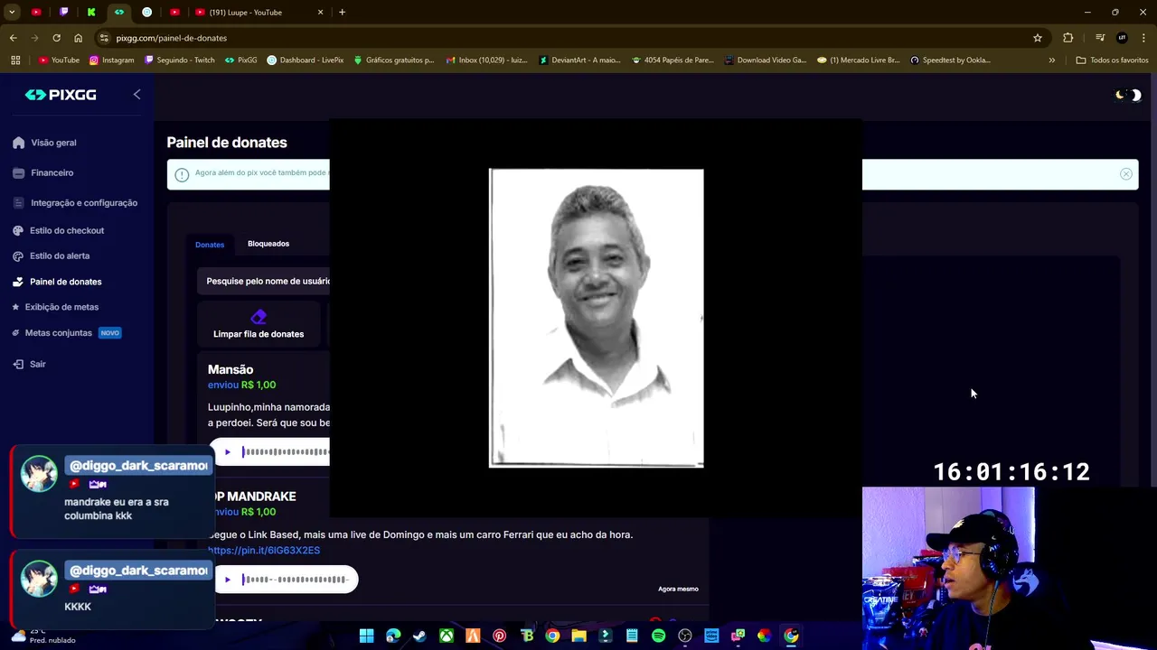Open a new browser tab
The height and width of the screenshot is (650, 1157).
(x=342, y=13)
